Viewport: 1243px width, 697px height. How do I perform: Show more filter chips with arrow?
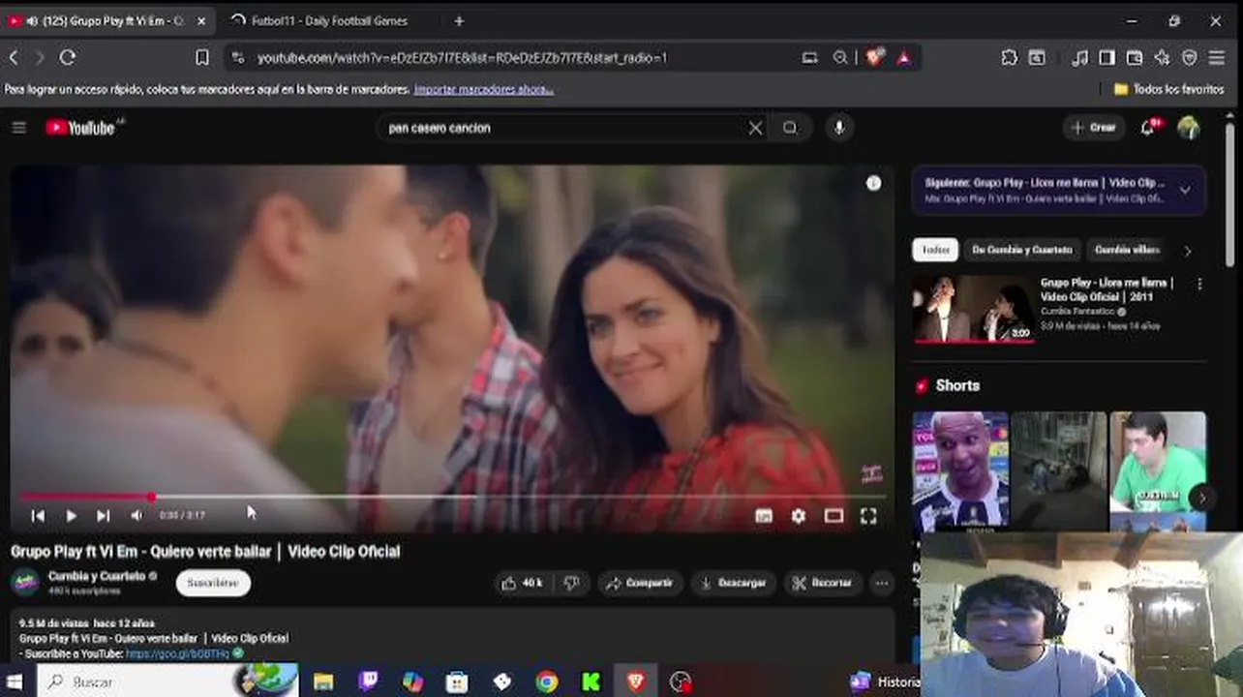coord(1188,251)
